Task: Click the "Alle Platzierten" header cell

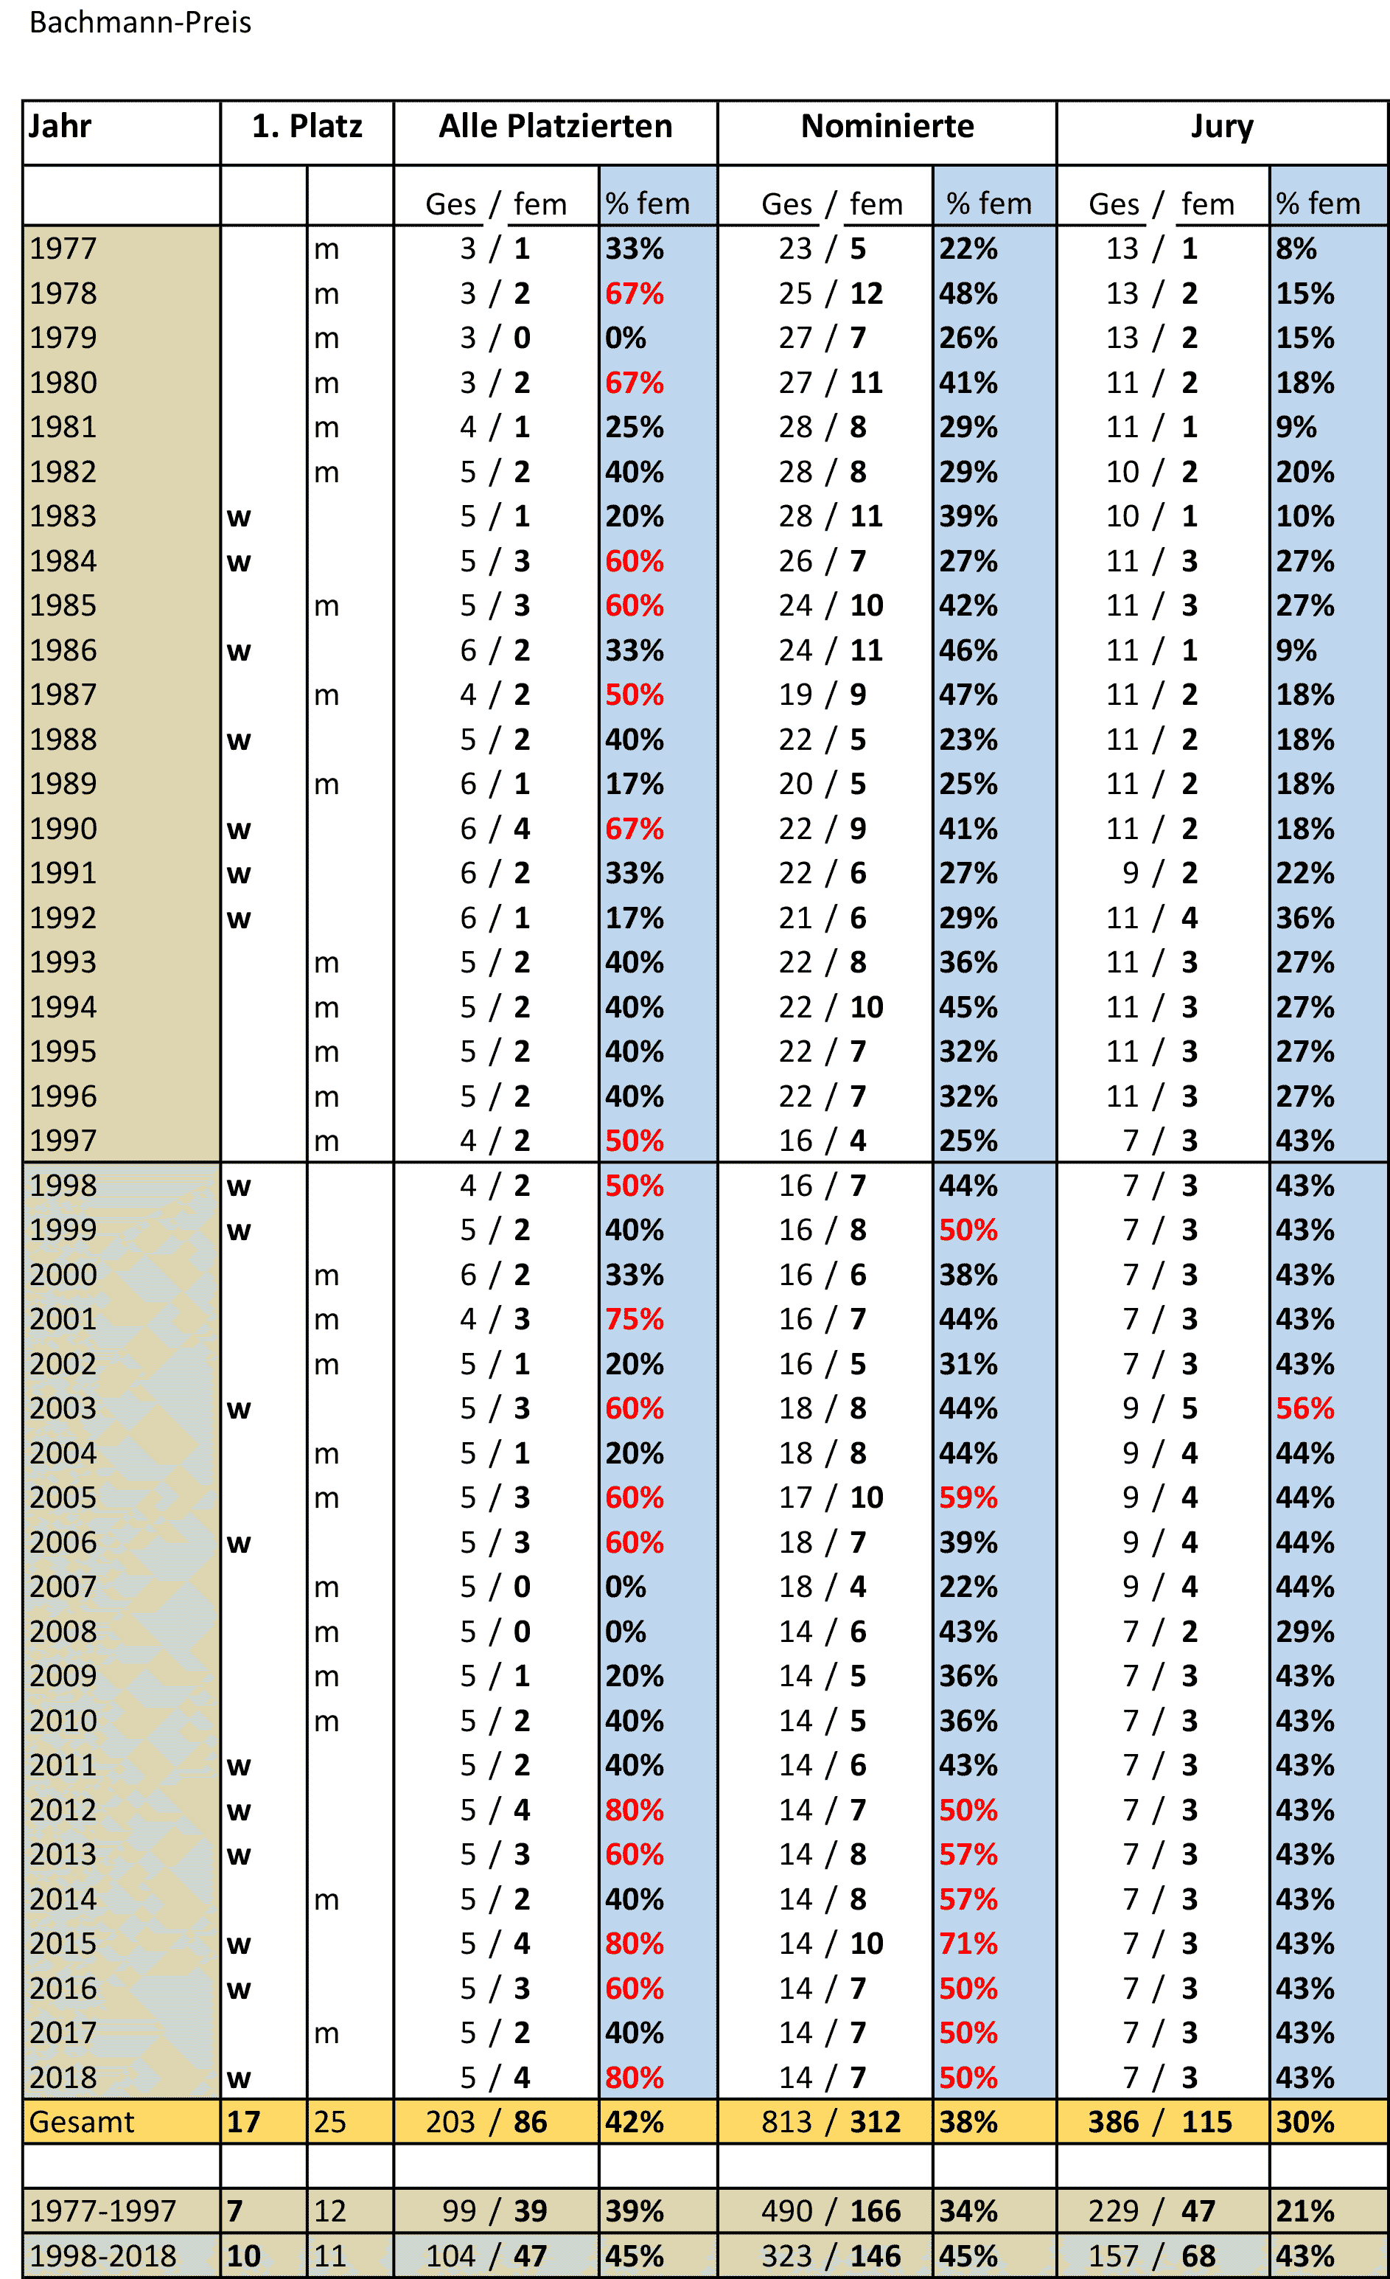Action: coord(555,127)
